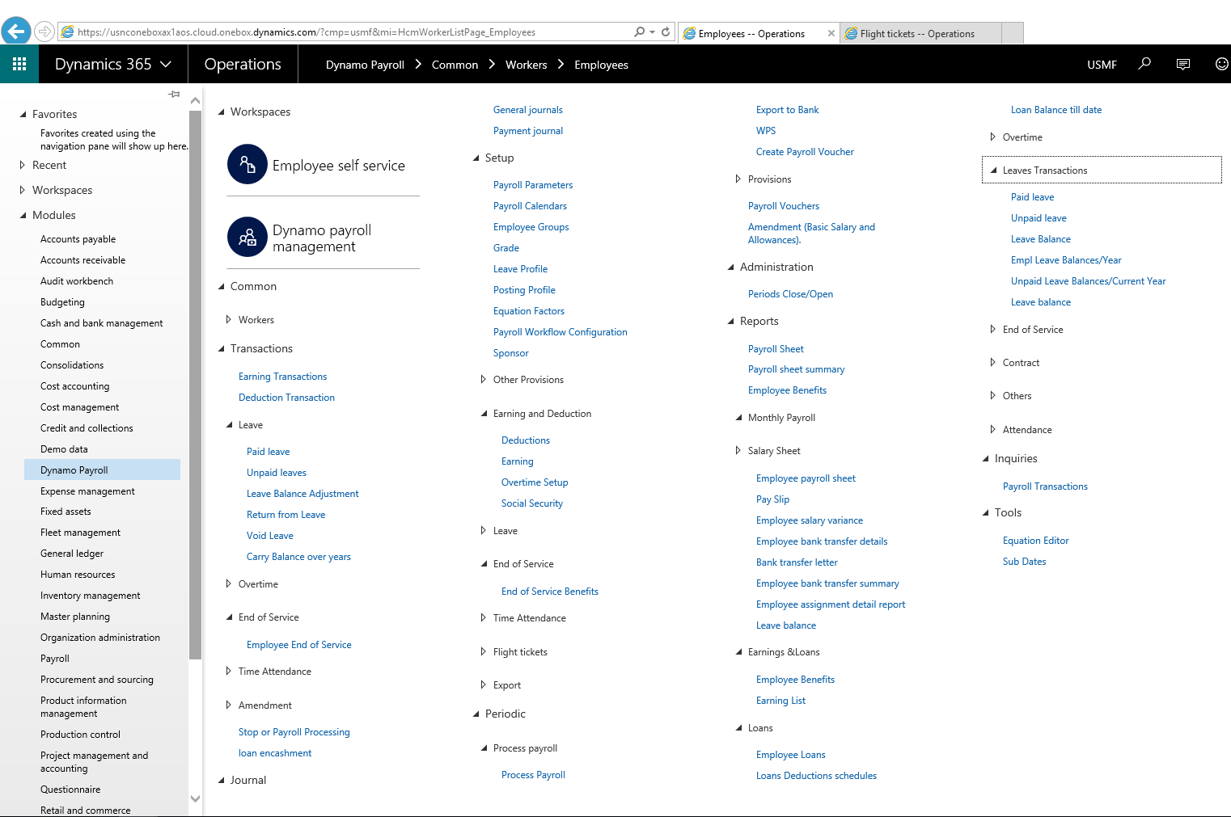Select Dynamo Payroll module in navigation list
Screen dimensions: 1231x817
pyautogui.click(x=102, y=470)
